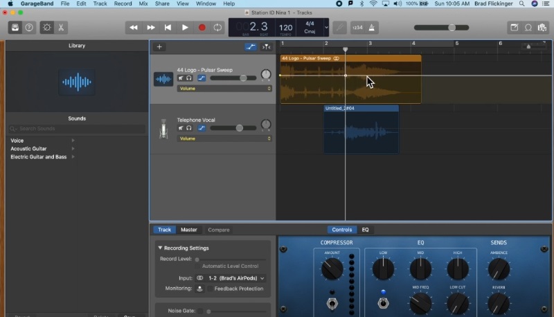
Task: Switch to the EQ tab
Action: point(366,230)
